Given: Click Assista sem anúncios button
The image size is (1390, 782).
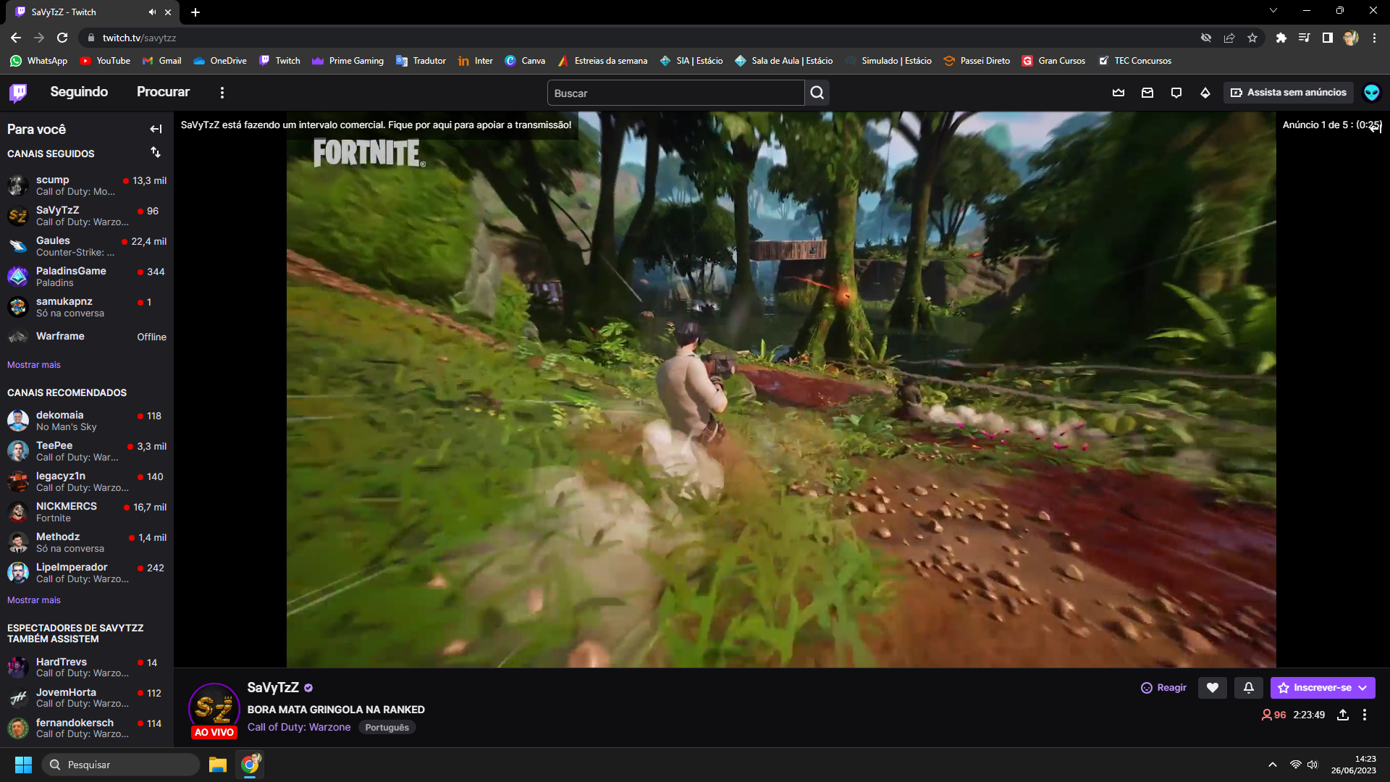Looking at the screenshot, I should tap(1288, 93).
